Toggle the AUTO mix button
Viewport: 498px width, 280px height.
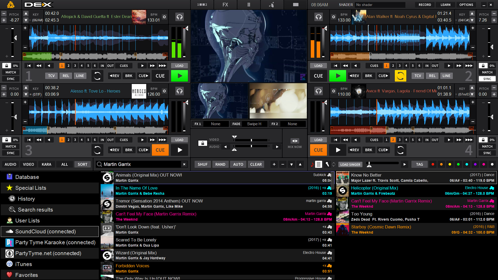238,164
